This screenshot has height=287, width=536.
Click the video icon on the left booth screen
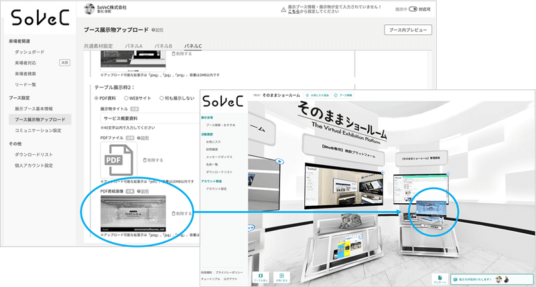pyautogui.click(x=279, y=161)
